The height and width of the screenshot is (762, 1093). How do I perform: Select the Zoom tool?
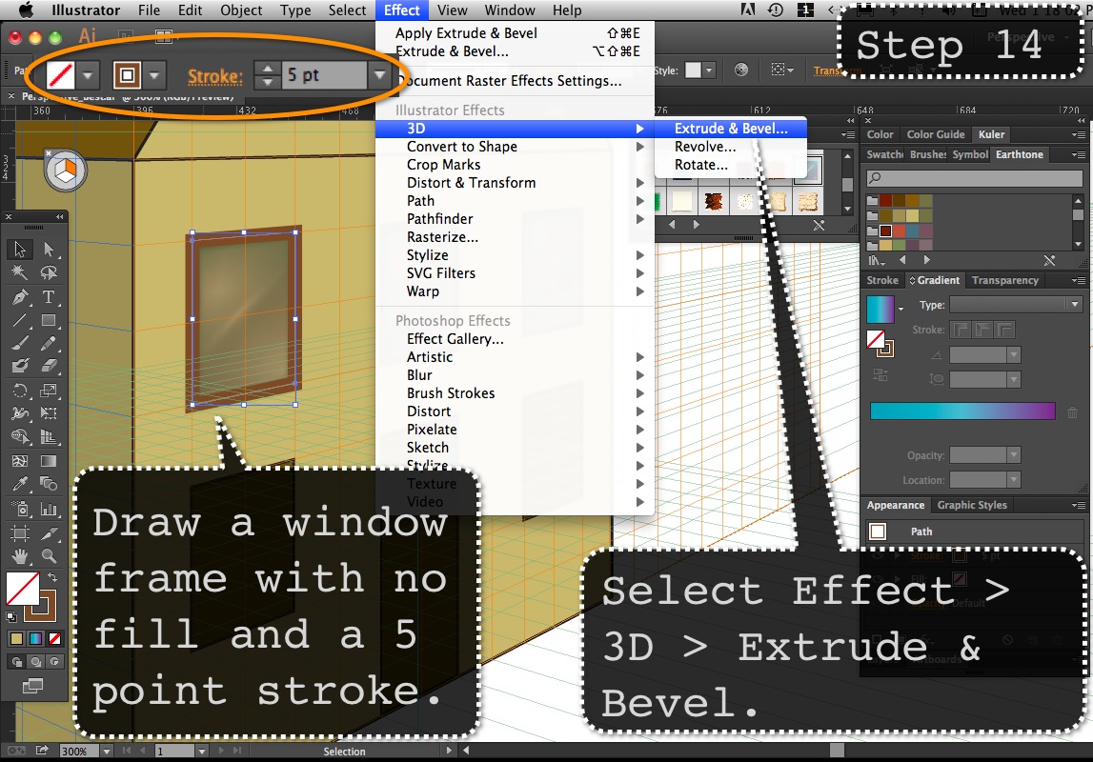tap(48, 556)
